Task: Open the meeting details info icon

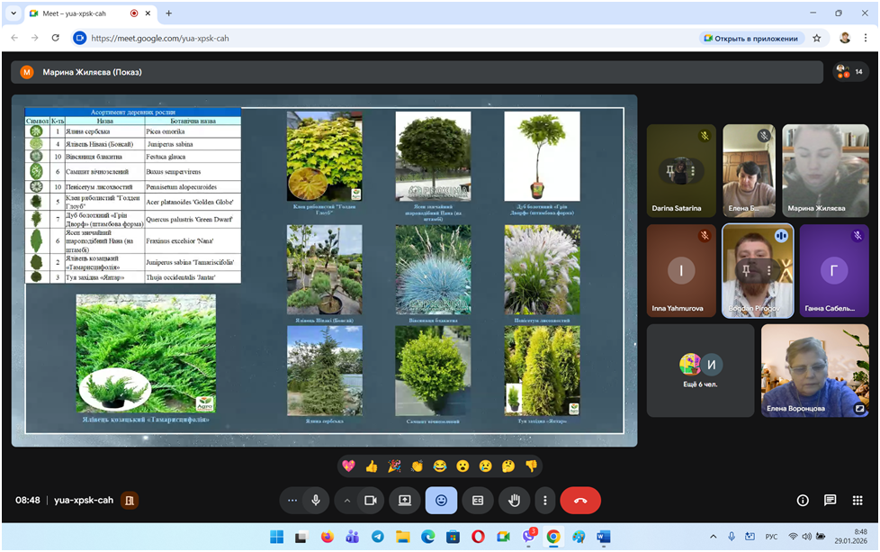Action: point(803,500)
